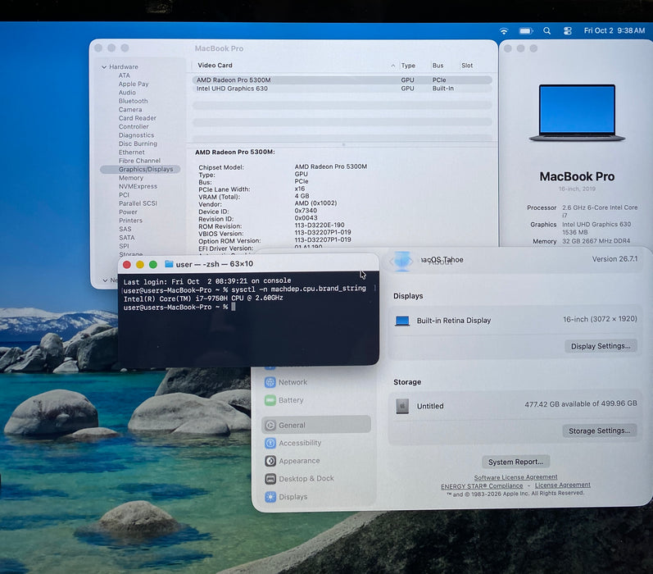Click Memory 32 GB 2667 MHz DDR4

596,241
